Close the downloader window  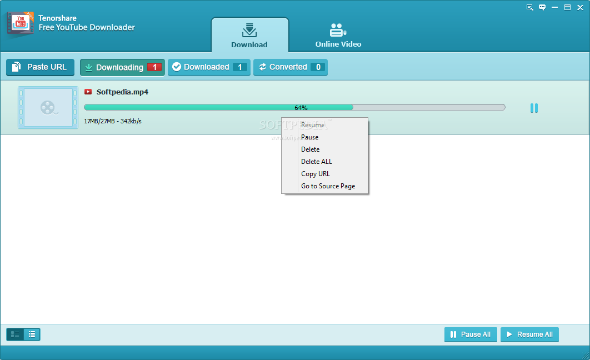click(580, 8)
